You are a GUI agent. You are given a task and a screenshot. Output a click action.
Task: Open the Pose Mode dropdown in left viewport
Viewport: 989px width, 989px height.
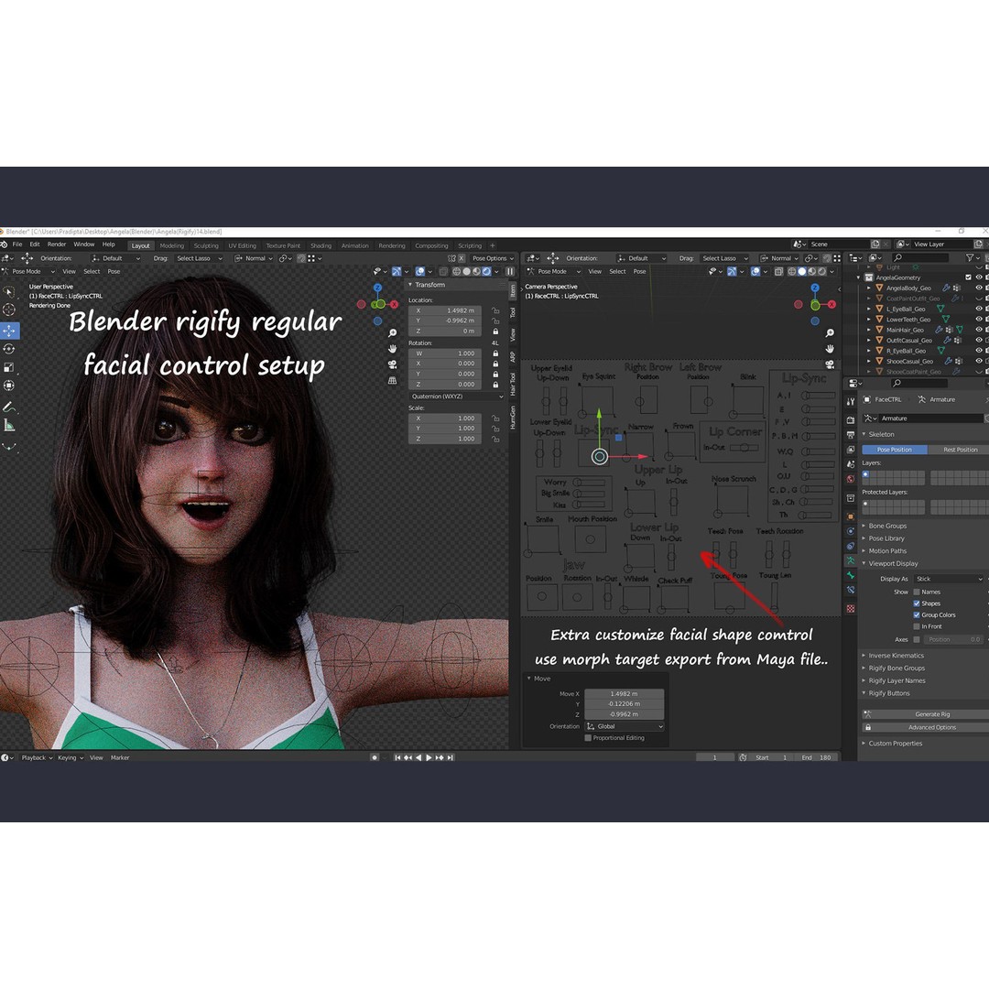point(28,272)
